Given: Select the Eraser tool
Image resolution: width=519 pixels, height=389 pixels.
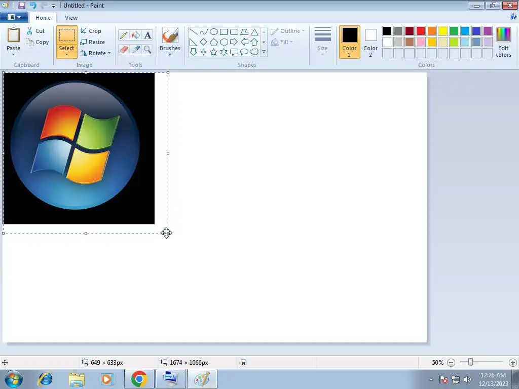Looking at the screenshot, I should [x=124, y=50].
